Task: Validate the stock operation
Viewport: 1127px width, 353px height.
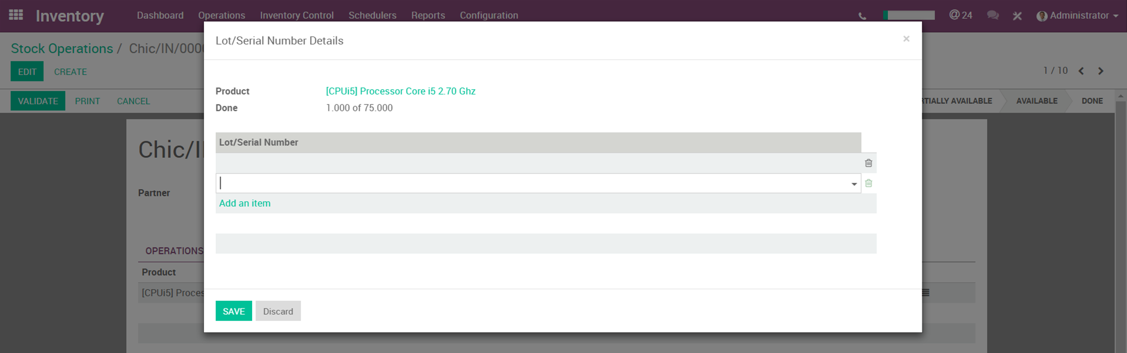Action: tap(38, 101)
